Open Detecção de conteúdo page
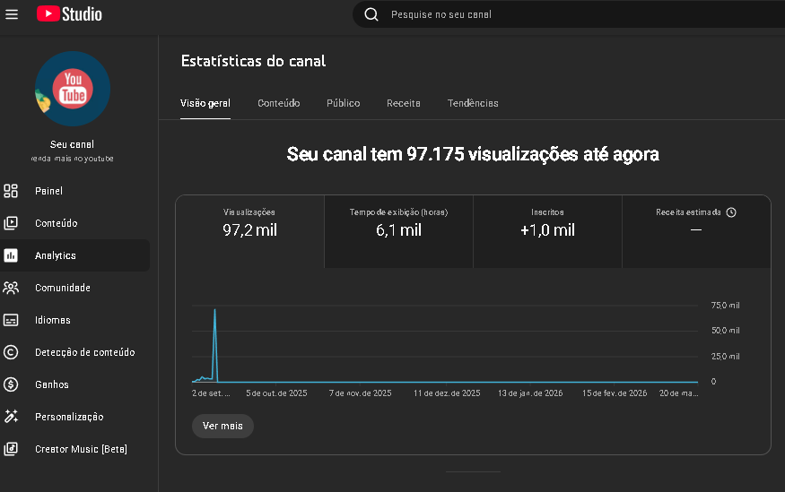785x492 pixels. 85,352
